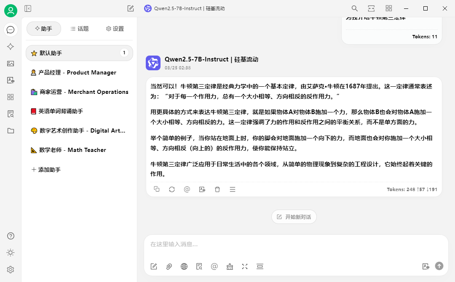455x282 pixels.
Task: Open the paintings panel in the left sidebar
Action: tap(11, 64)
